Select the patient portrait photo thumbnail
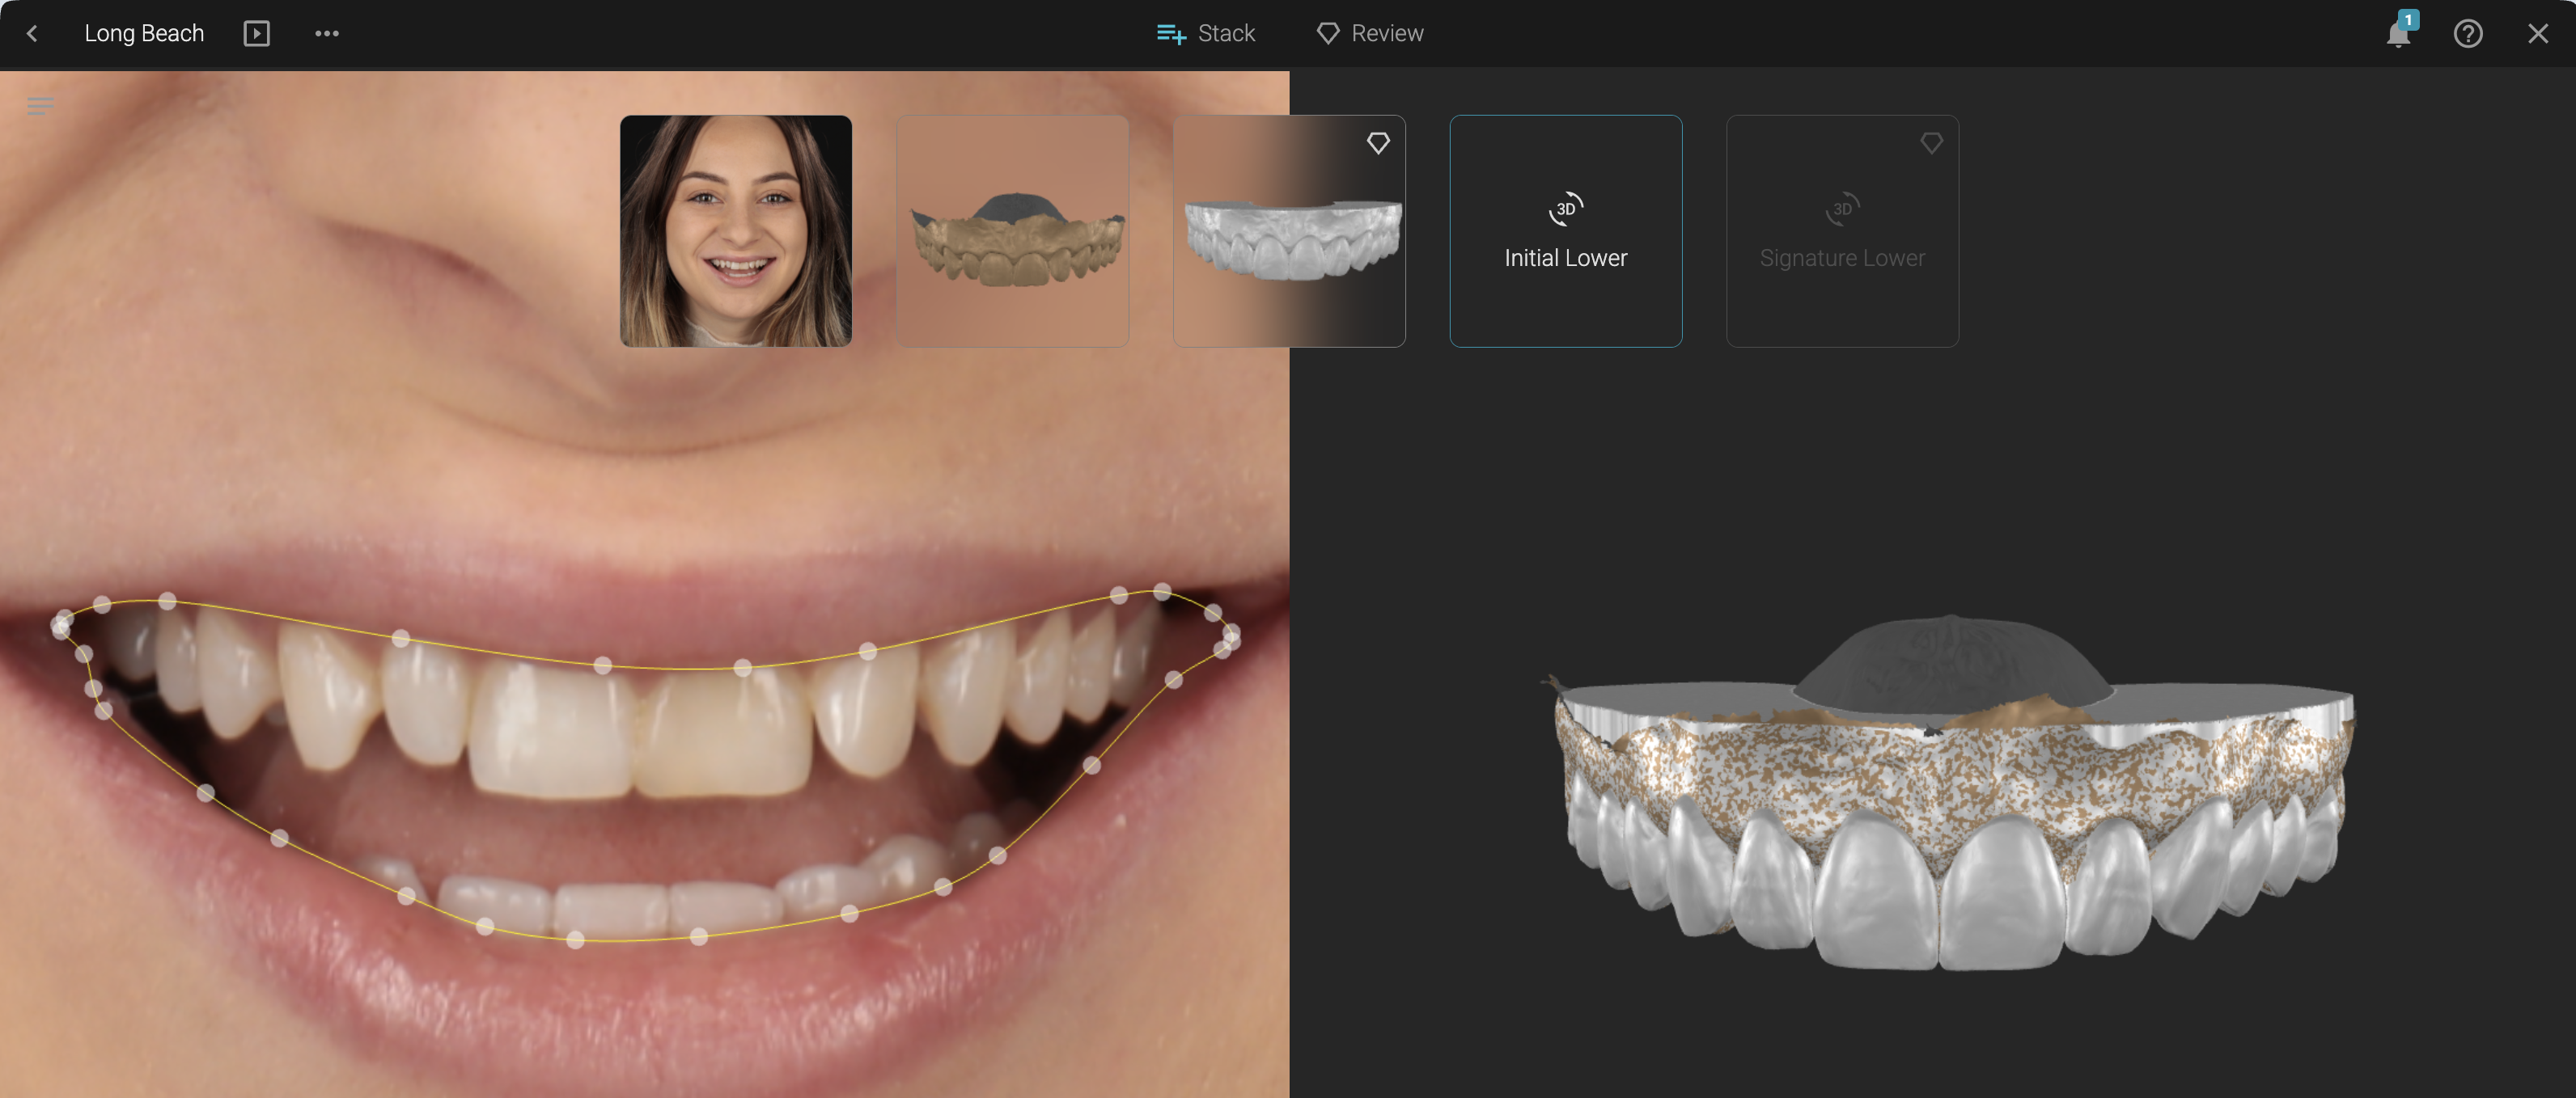 pyautogui.click(x=736, y=230)
